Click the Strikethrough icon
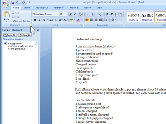 (51, 20)
